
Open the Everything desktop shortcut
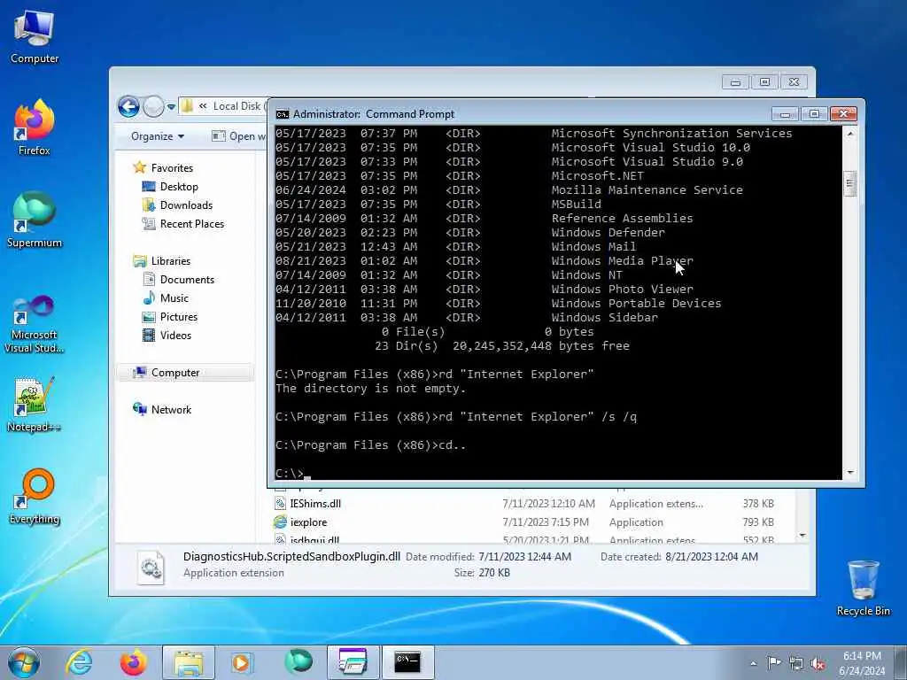(35, 496)
